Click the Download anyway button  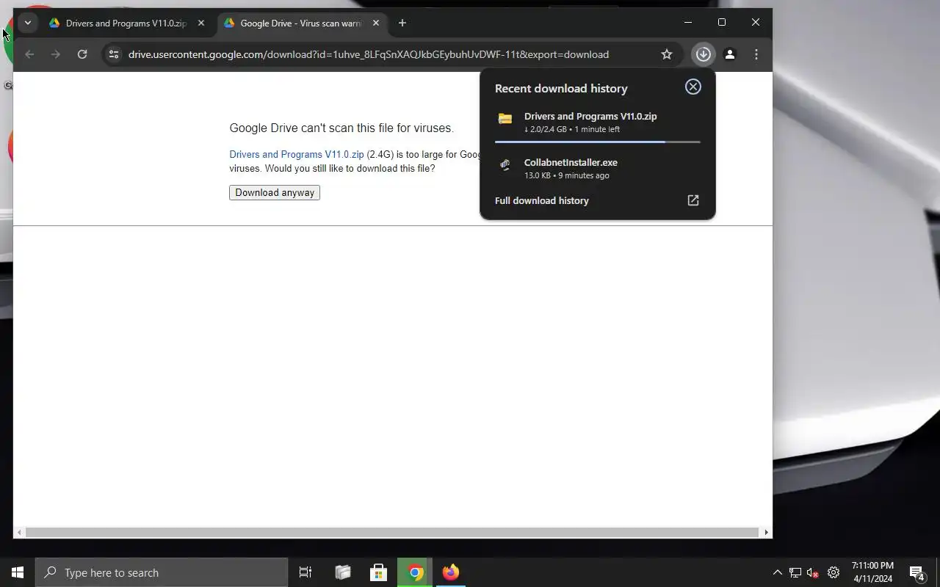pyautogui.click(x=275, y=192)
